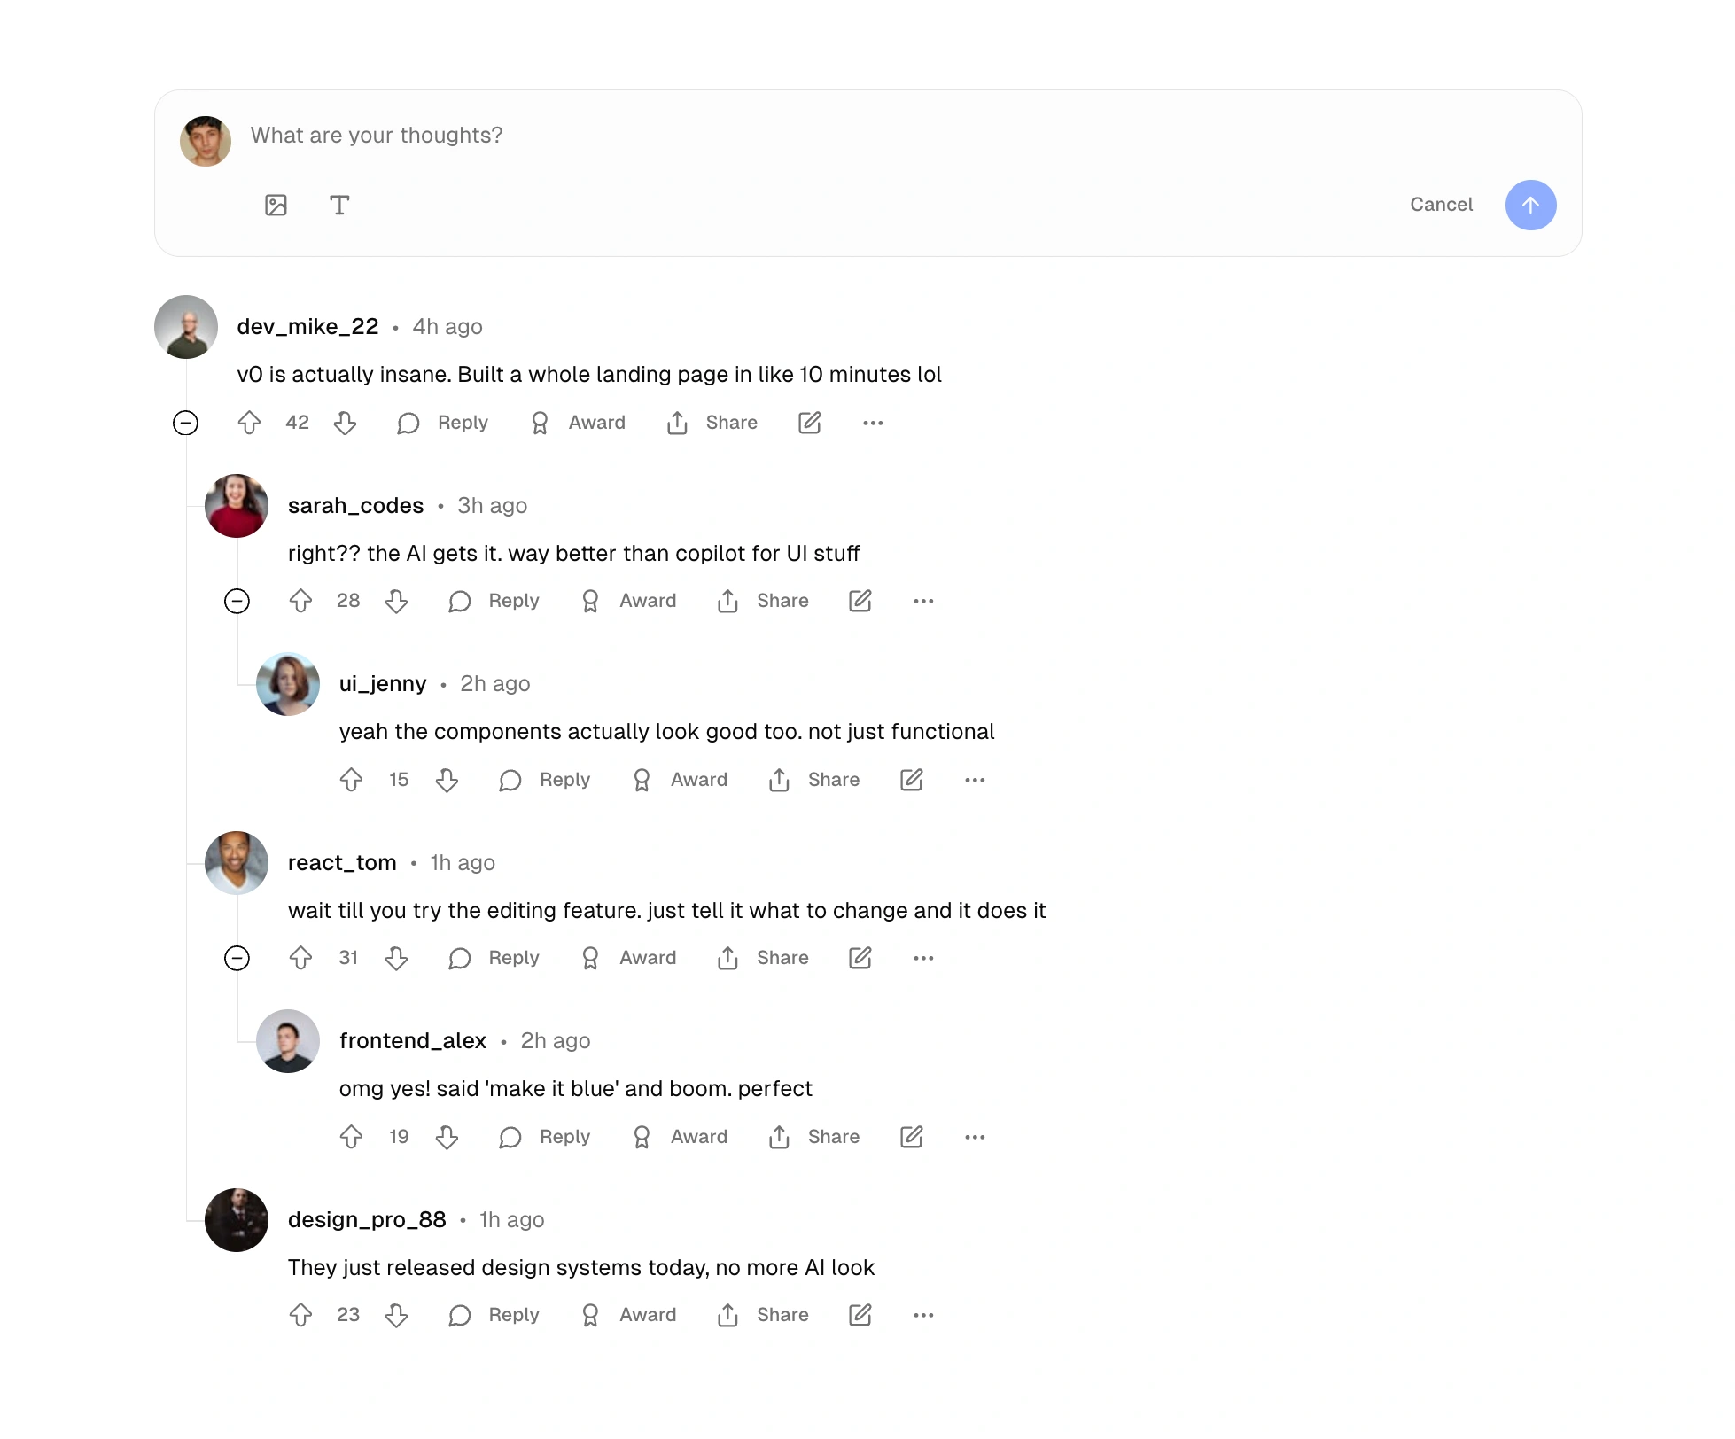Collapse the sarah_codes reply thread
The width and height of the screenshot is (1735, 1439).
point(237,602)
